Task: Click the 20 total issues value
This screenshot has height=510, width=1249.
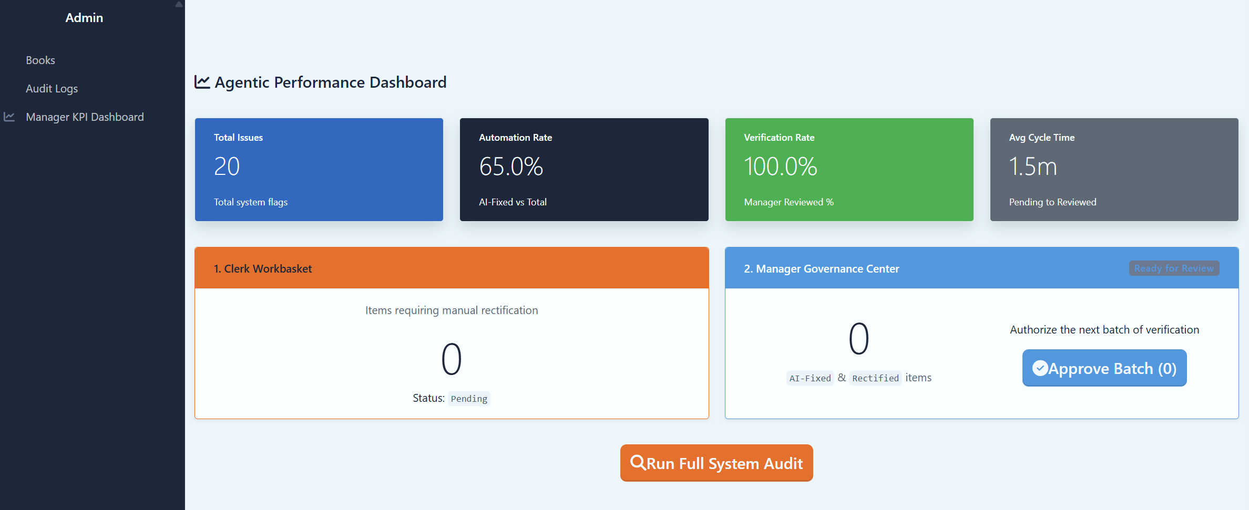Action: (x=227, y=167)
